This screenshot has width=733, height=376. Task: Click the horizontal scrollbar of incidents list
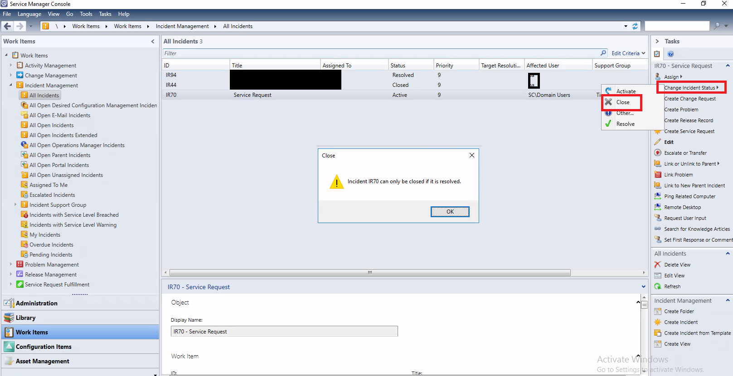pyautogui.click(x=370, y=272)
